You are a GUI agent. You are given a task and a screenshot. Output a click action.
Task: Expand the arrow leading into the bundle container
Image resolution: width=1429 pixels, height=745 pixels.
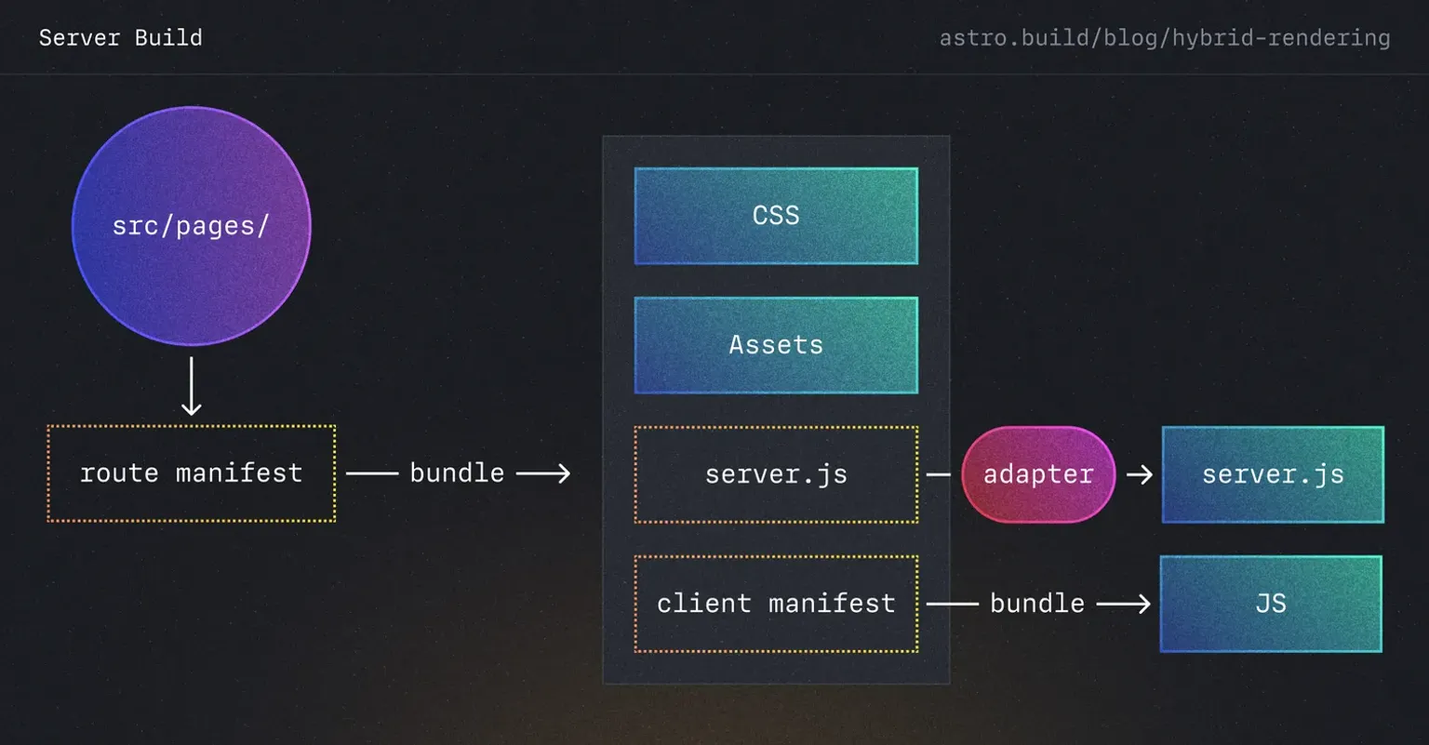click(x=544, y=472)
